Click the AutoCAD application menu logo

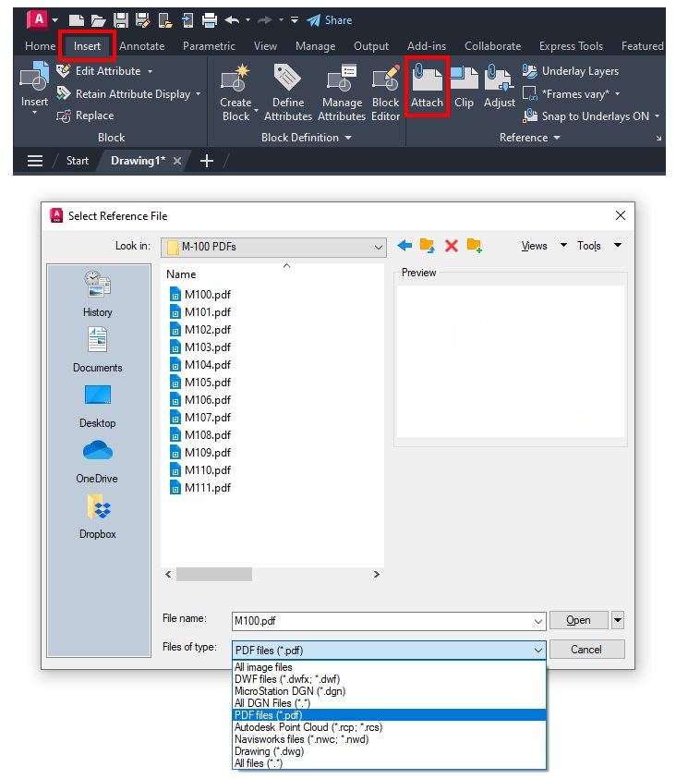pos(38,20)
